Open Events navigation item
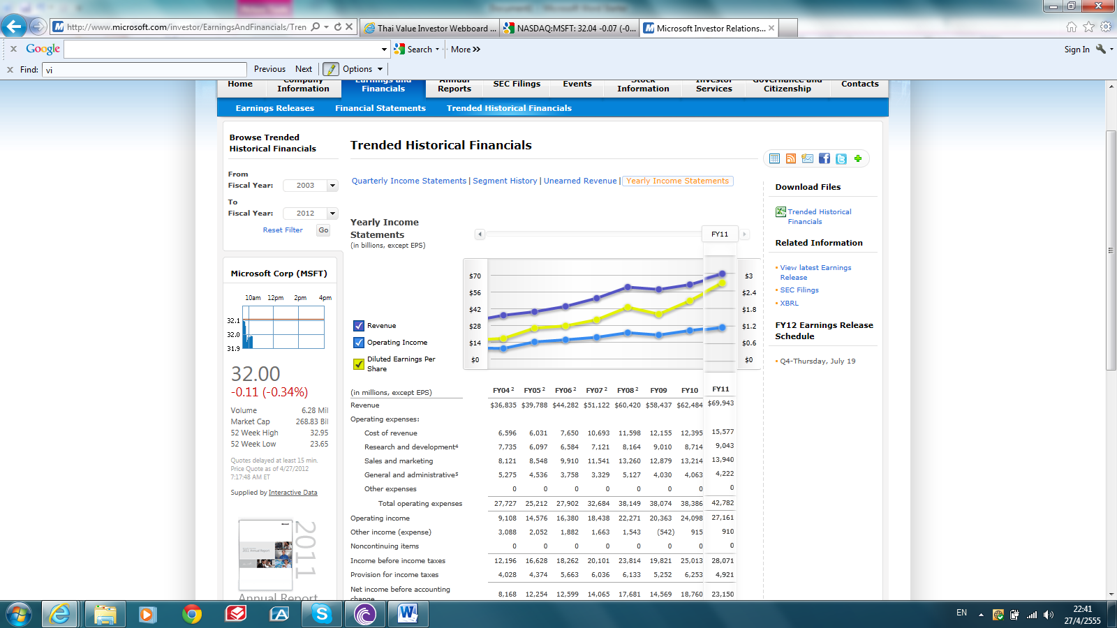Image resolution: width=1117 pixels, height=628 pixels. 577,84
